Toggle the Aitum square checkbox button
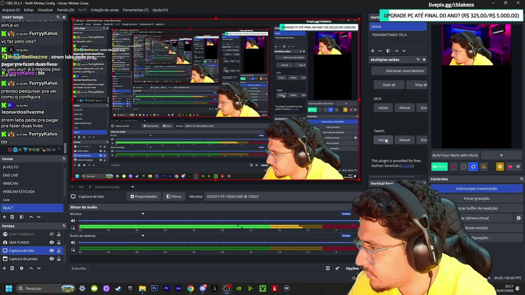Viewport: 525px width, 295px height. (x=464, y=167)
